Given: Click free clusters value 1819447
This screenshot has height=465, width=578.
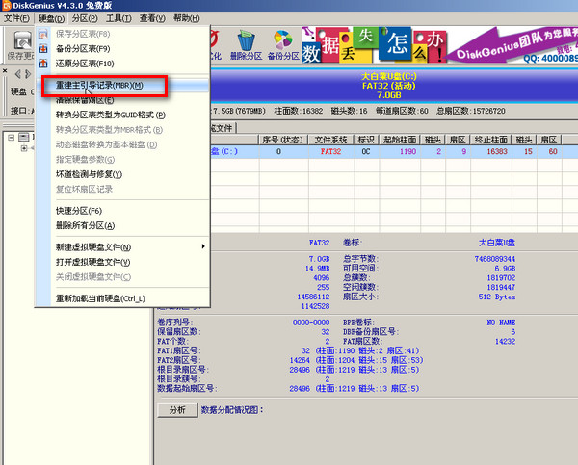Looking at the screenshot, I should 501,288.
